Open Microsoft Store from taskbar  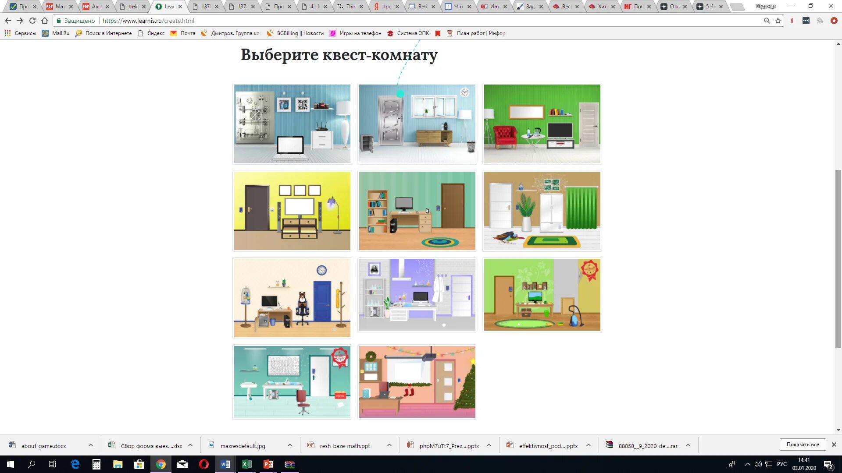click(x=139, y=464)
